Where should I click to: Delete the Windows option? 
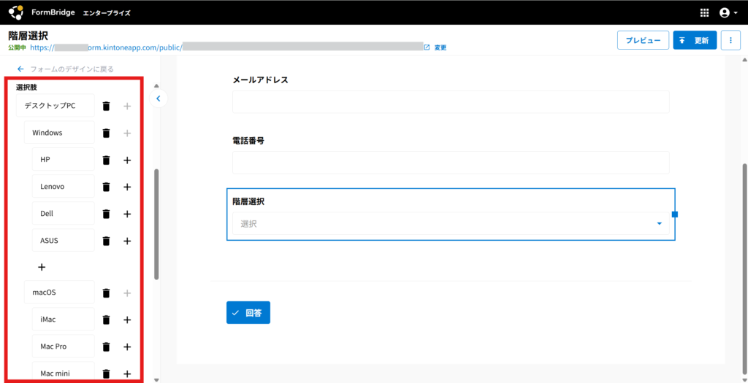click(x=107, y=134)
